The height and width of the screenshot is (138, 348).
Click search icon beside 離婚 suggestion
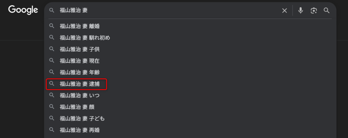(x=52, y=26)
